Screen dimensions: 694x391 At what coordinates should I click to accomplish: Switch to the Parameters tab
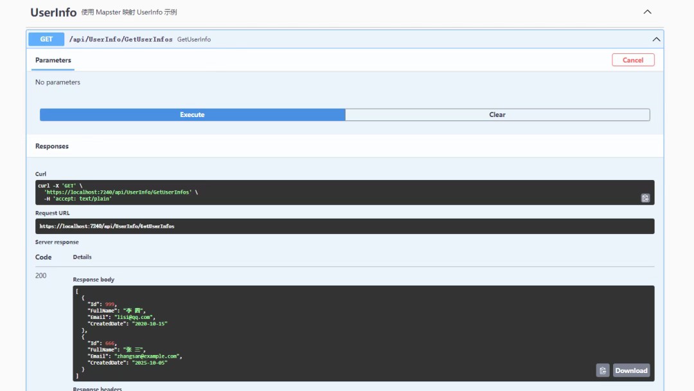tap(53, 60)
